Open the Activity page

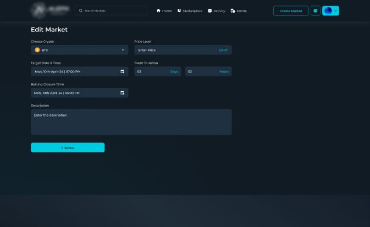coord(219,10)
